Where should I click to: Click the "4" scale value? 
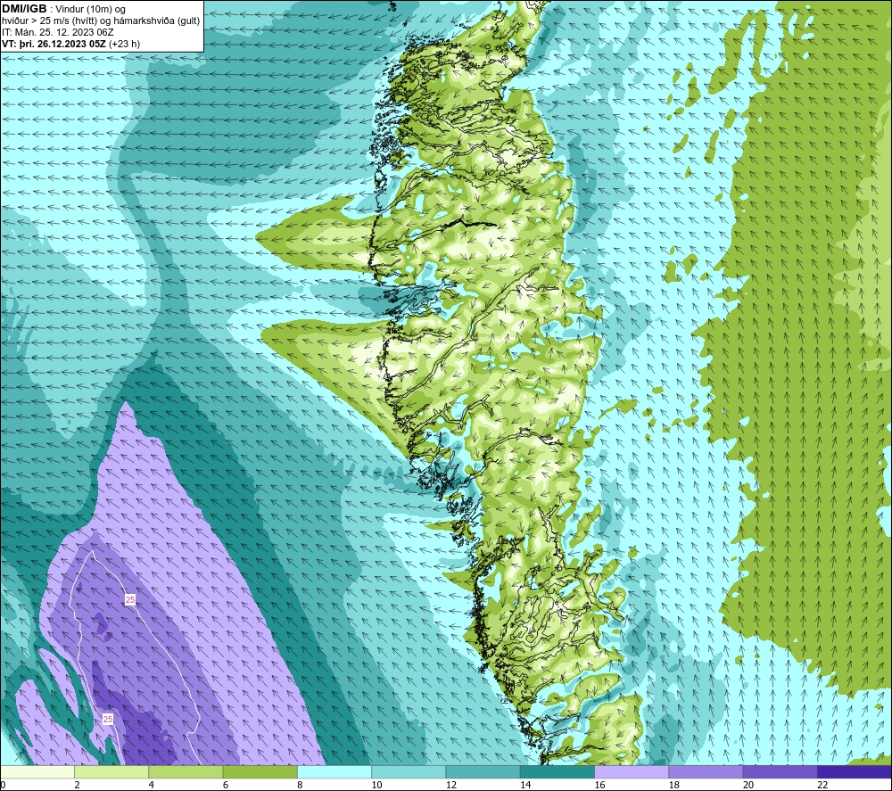pos(152,786)
